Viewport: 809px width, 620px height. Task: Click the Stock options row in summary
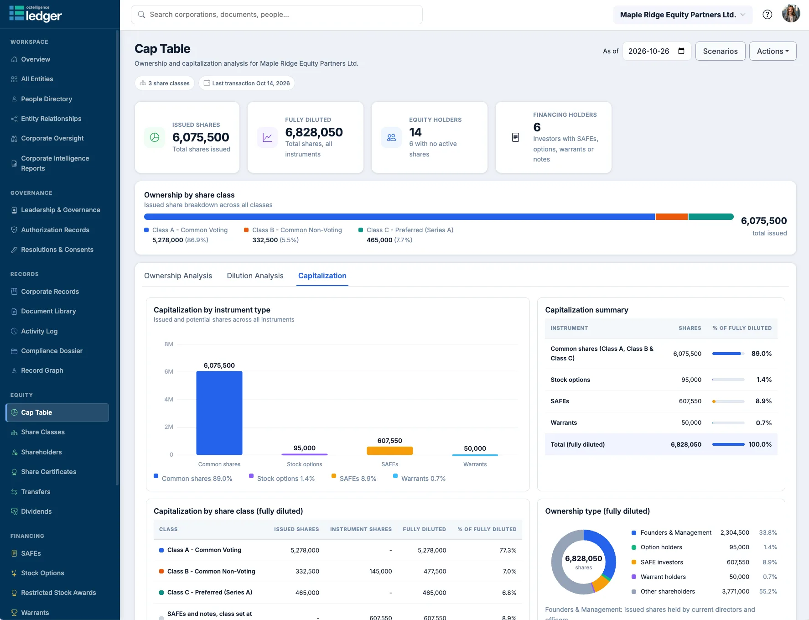tap(661, 380)
